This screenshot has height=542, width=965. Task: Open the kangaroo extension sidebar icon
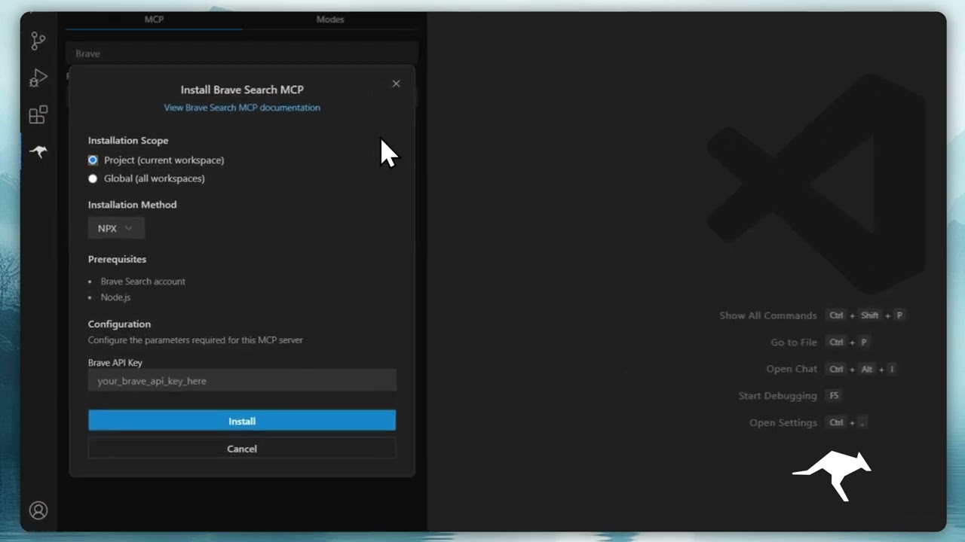click(x=38, y=151)
